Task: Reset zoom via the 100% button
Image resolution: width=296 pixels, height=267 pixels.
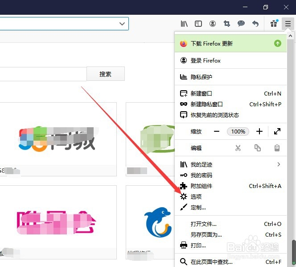Action: tap(238, 131)
